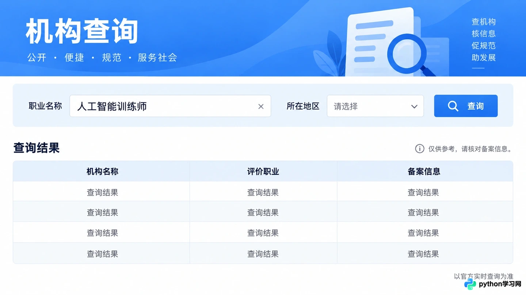Click the 助发展 text in the banner
This screenshot has height=295, width=526.
484,58
